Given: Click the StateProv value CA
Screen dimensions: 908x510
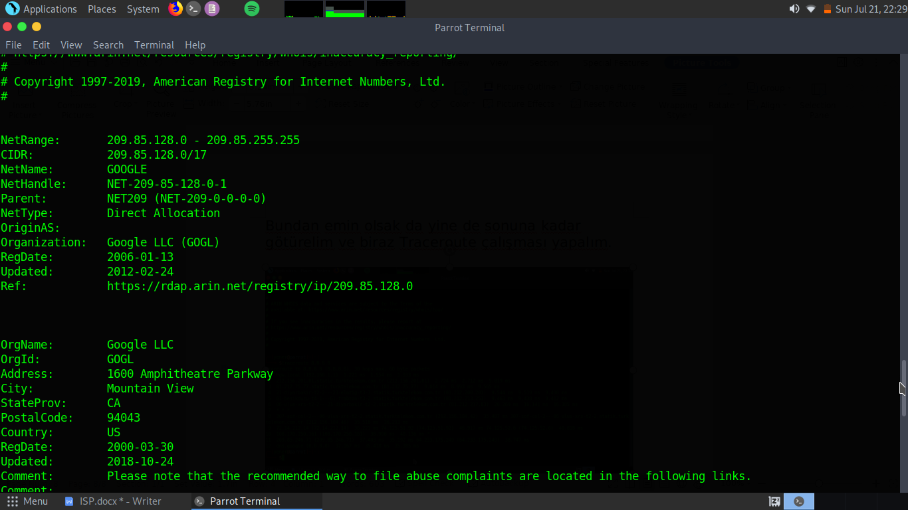Looking at the screenshot, I should [114, 403].
